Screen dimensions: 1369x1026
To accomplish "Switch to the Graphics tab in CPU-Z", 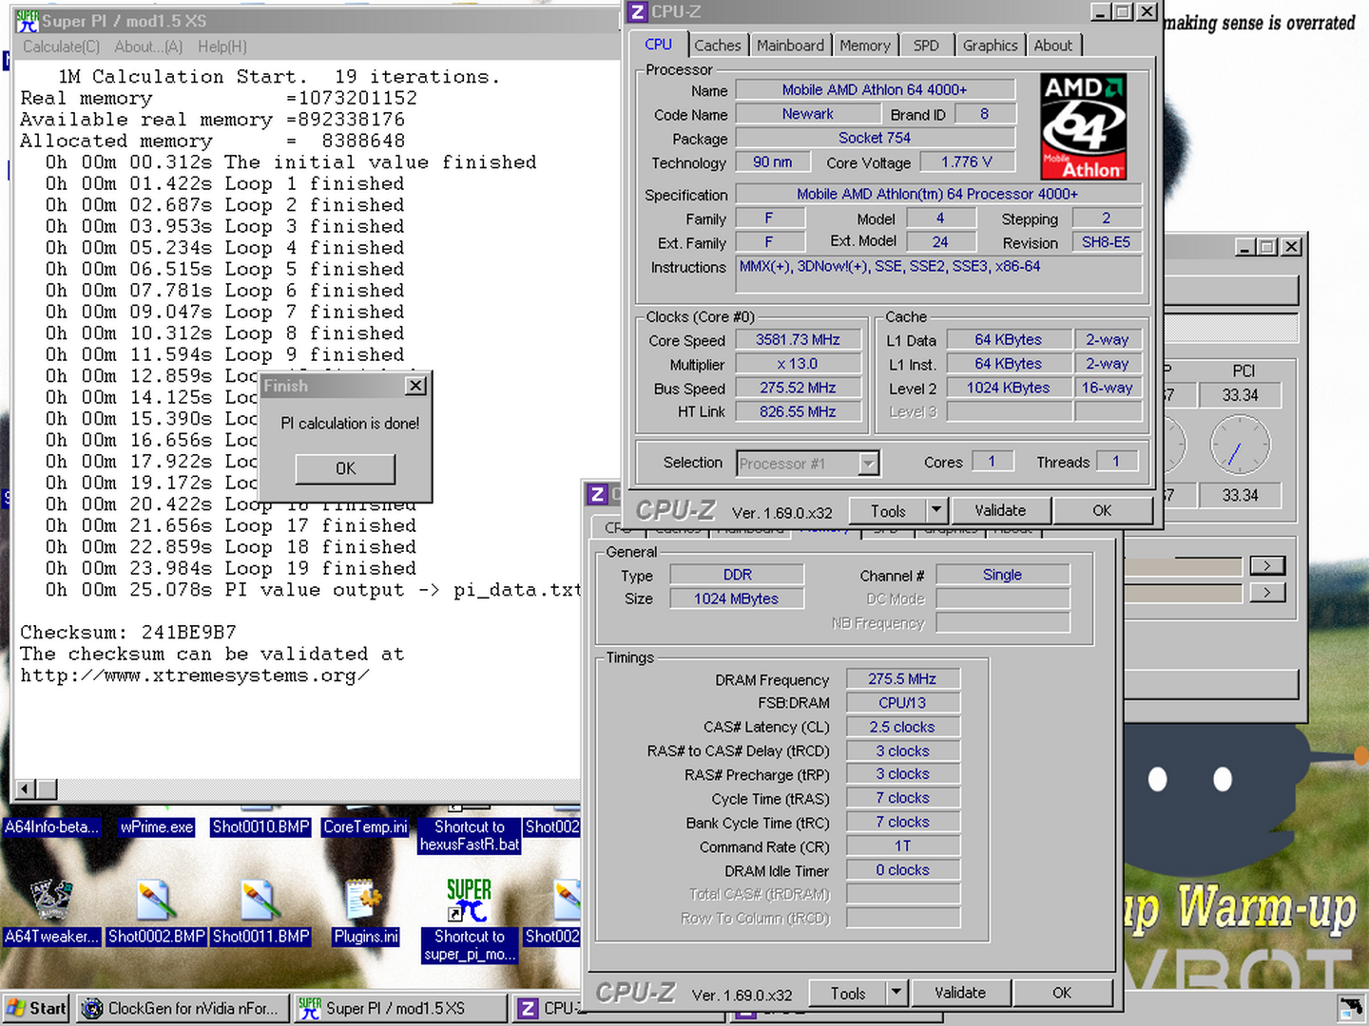I will (x=990, y=46).
